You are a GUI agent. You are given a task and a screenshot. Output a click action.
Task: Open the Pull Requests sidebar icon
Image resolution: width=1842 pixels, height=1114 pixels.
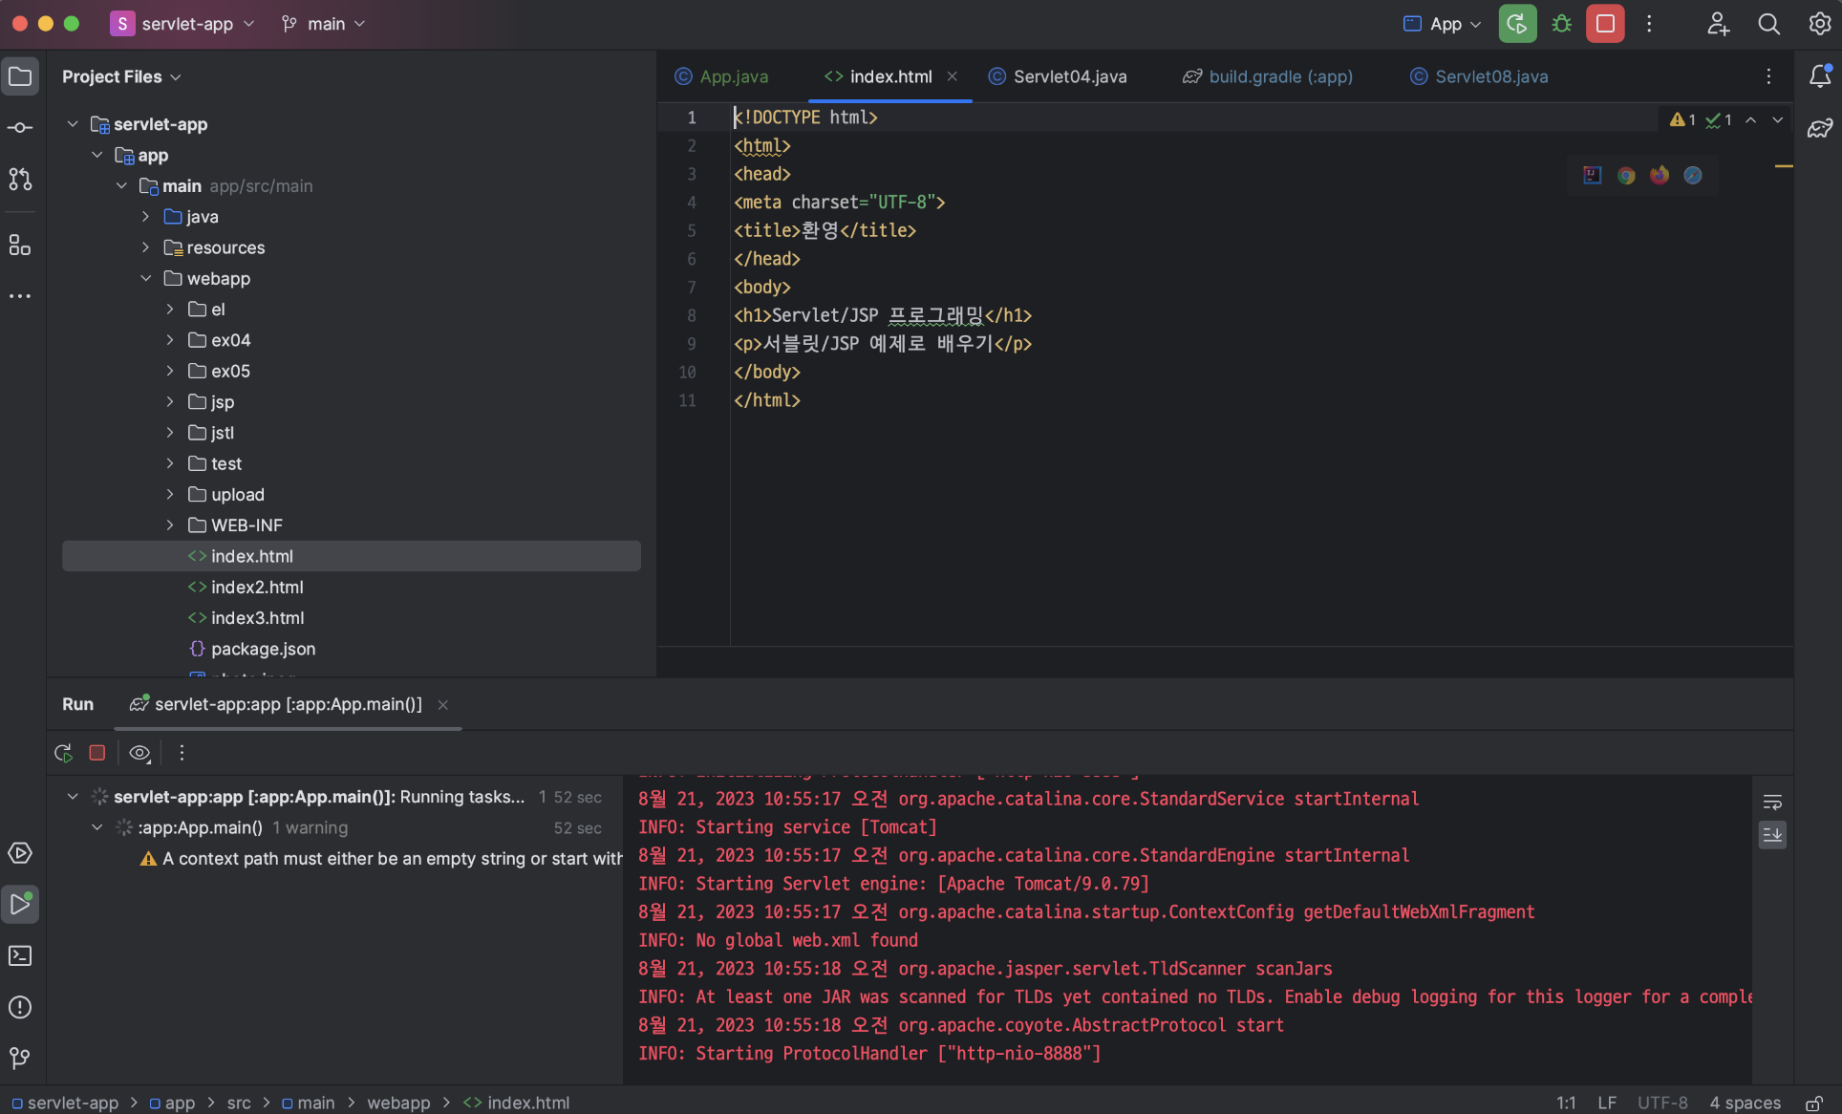(x=20, y=179)
